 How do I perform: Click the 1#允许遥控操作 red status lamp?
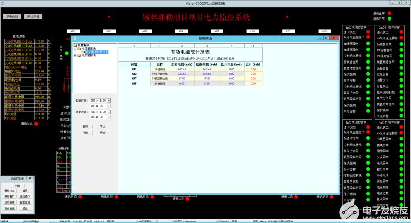368,37
